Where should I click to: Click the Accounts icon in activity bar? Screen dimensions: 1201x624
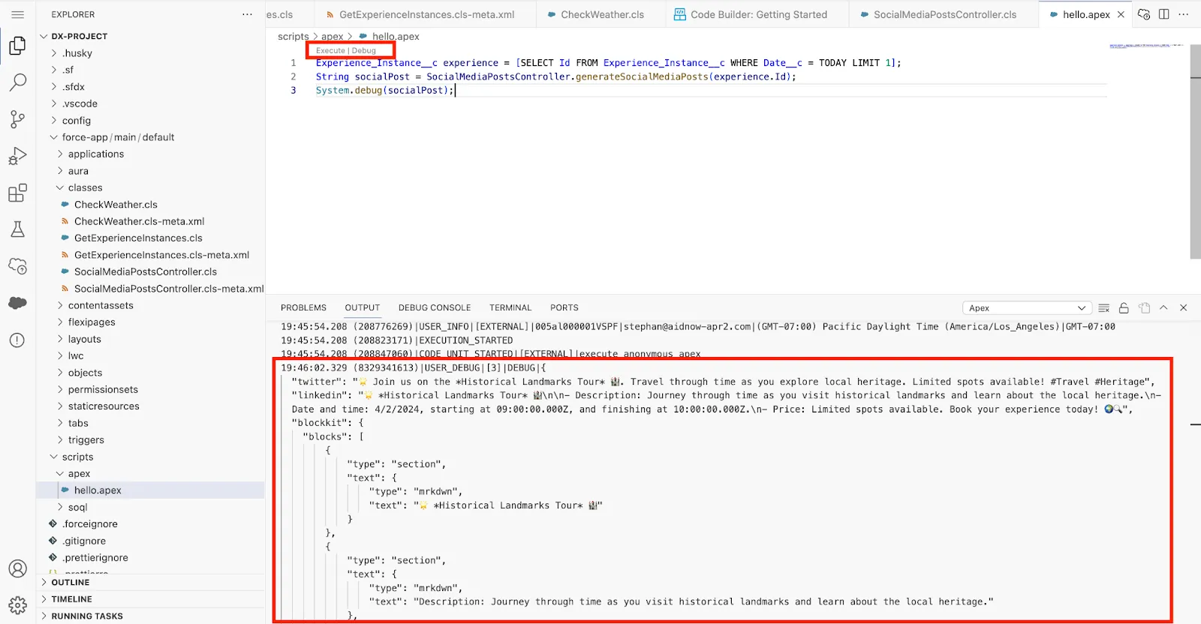[17, 568]
